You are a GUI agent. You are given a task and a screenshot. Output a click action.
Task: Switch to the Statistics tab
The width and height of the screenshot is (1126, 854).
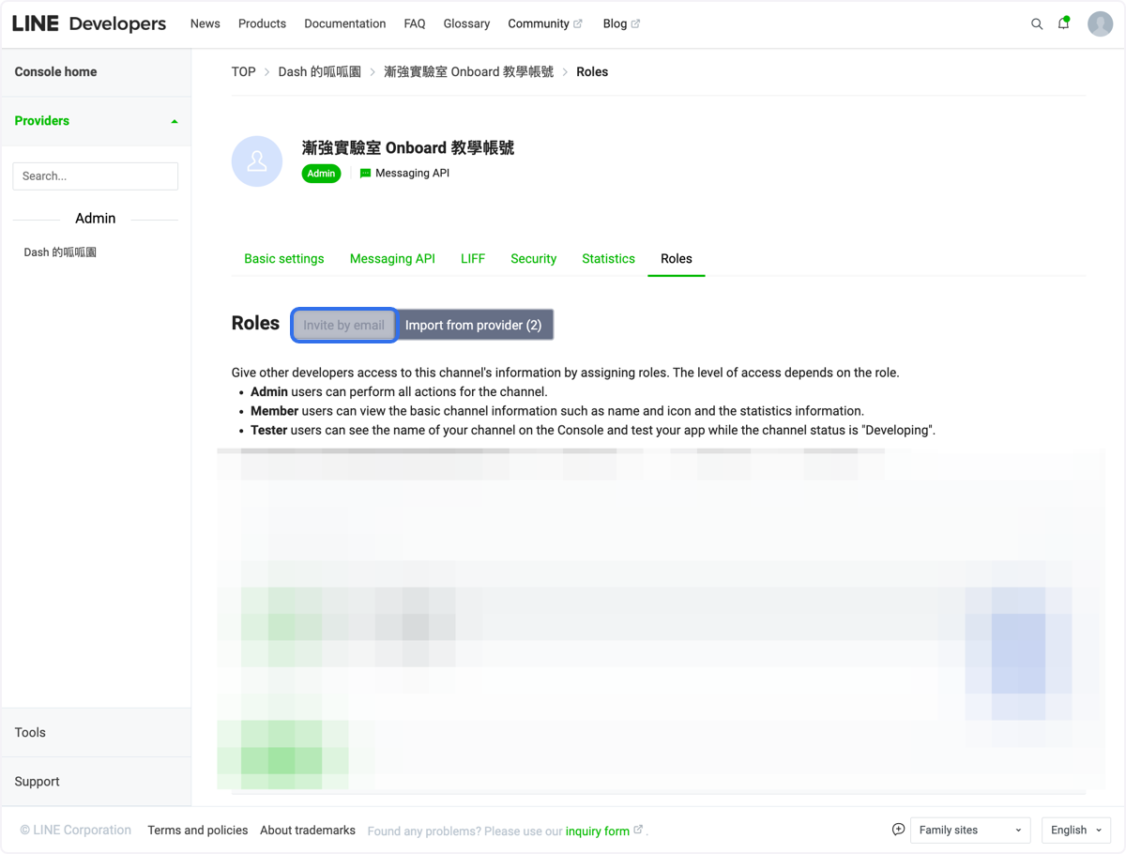click(x=608, y=259)
